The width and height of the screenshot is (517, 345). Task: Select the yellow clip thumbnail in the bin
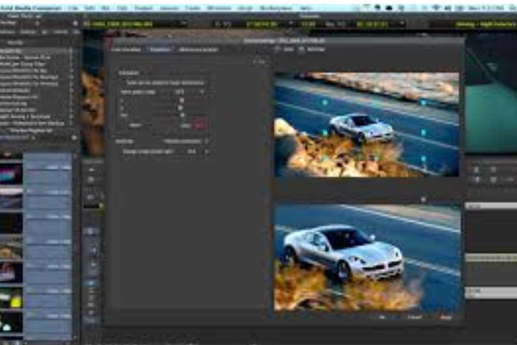(x=11, y=298)
